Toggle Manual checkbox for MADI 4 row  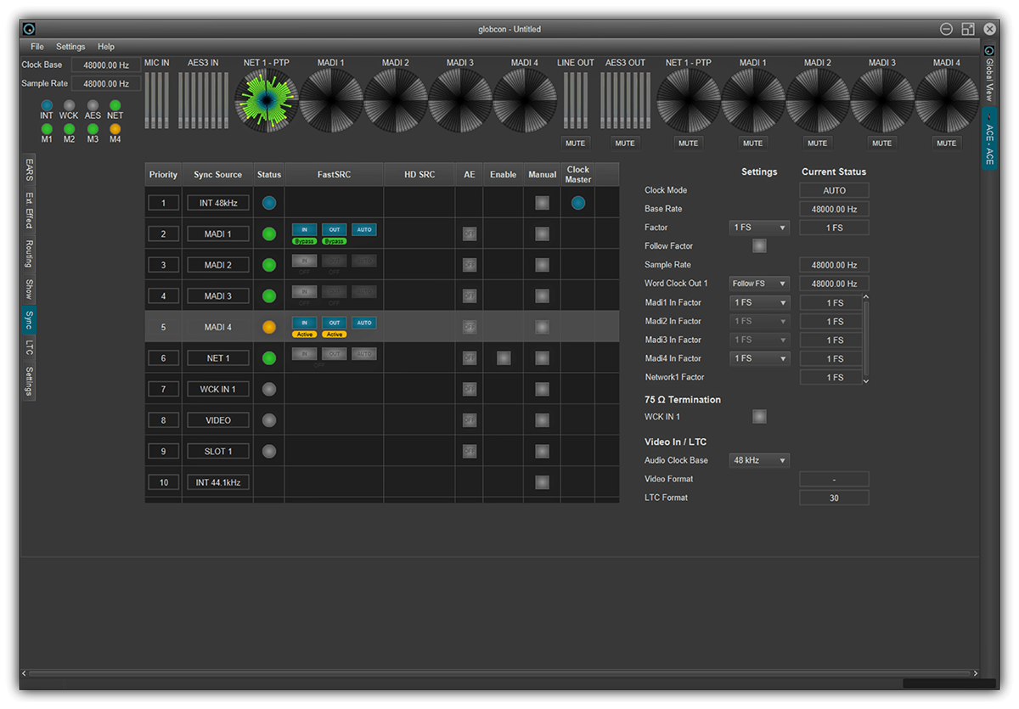tap(542, 327)
